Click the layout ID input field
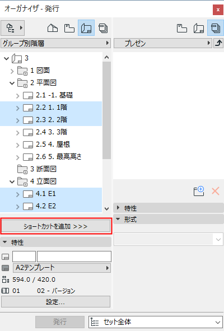Image resolution: width=224 pixels, height=331 pixels. 24,257
